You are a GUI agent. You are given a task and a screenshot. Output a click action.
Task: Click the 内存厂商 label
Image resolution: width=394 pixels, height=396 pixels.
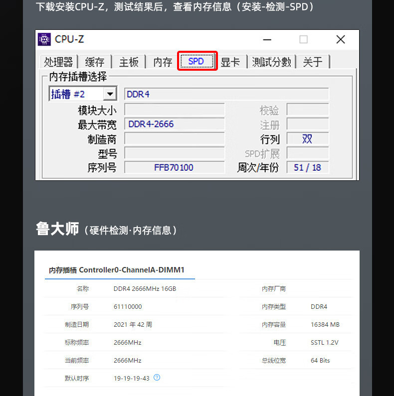coord(274,289)
